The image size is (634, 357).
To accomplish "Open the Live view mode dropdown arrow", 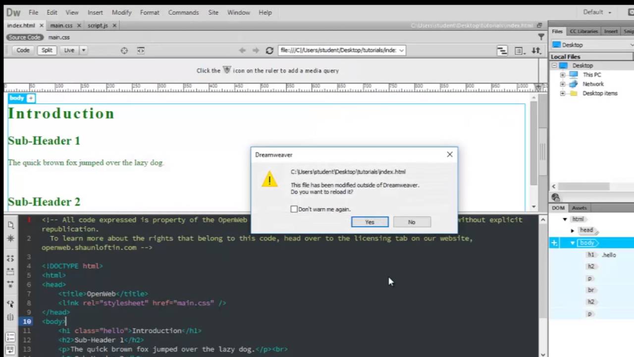I will click(83, 50).
